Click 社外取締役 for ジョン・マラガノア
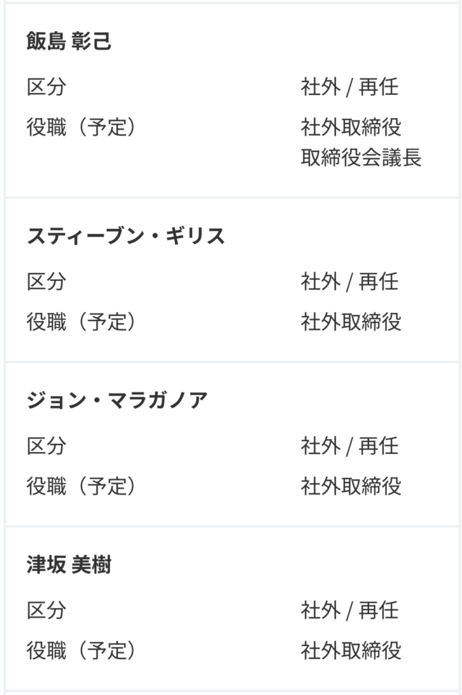This screenshot has height=695, width=462. tap(351, 486)
